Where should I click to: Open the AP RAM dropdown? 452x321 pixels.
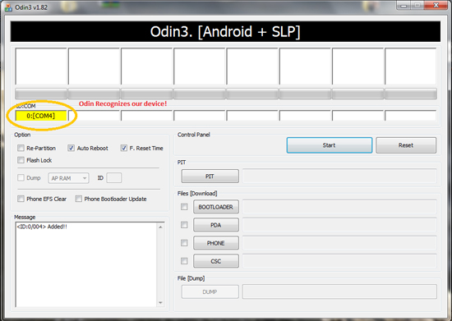coord(68,178)
